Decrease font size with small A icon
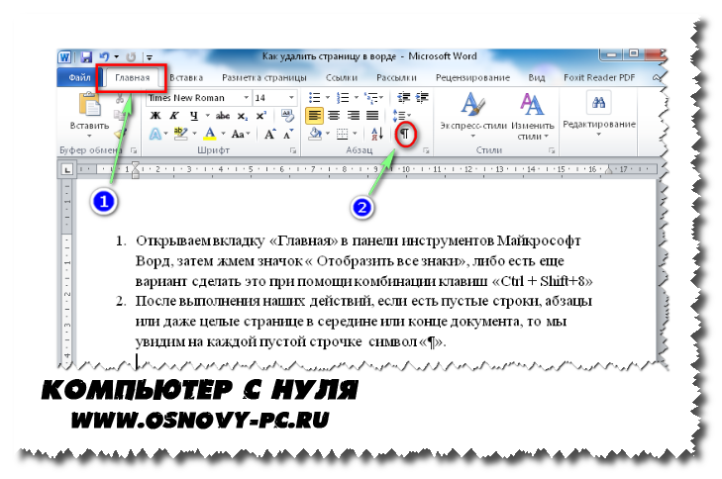The width and height of the screenshot is (722, 479). point(288,134)
